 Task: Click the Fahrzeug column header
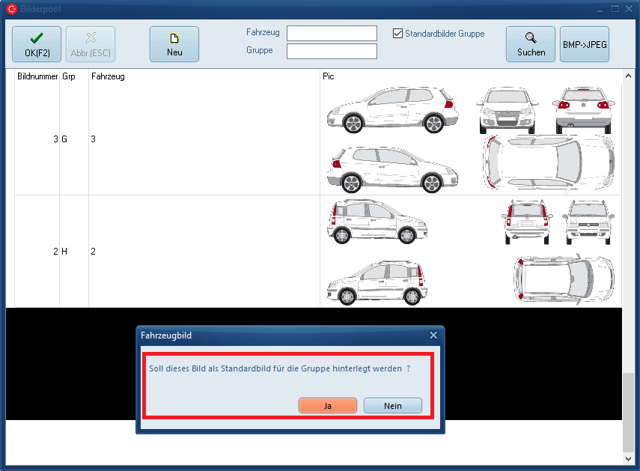tap(108, 76)
